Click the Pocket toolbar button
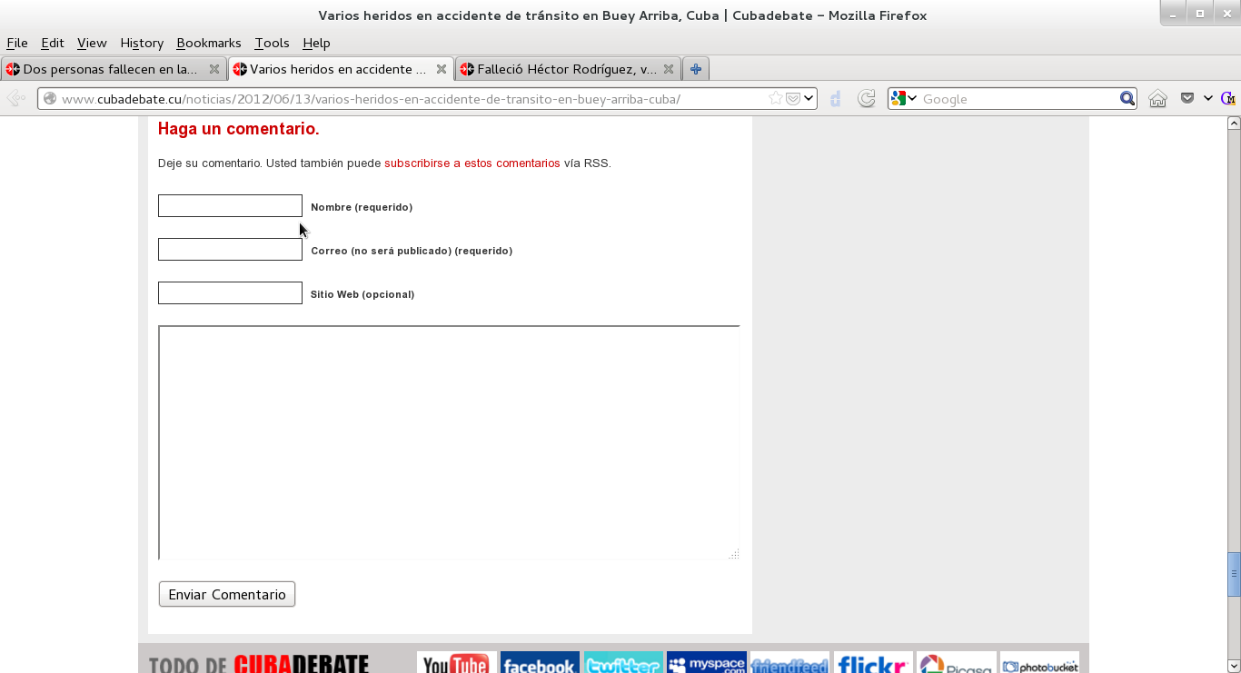 click(1186, 98)
